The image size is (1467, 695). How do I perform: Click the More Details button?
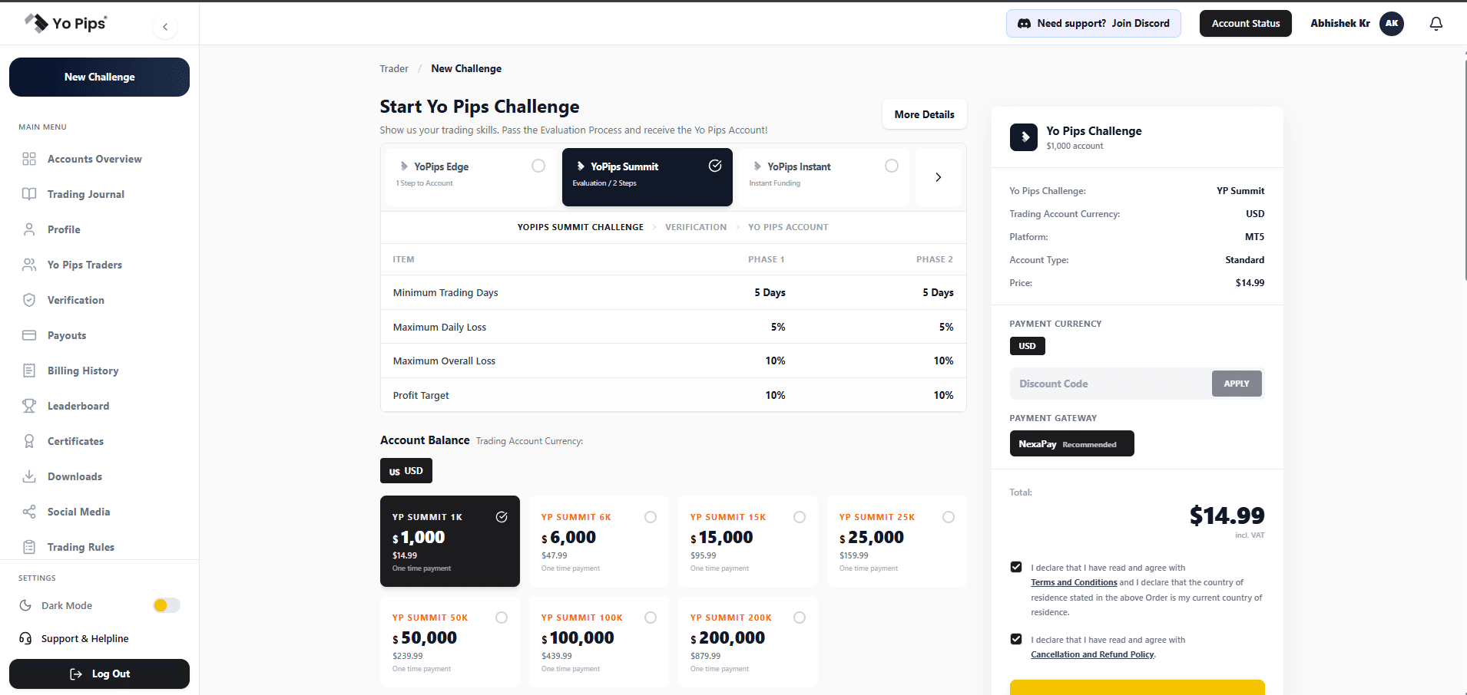924,114
